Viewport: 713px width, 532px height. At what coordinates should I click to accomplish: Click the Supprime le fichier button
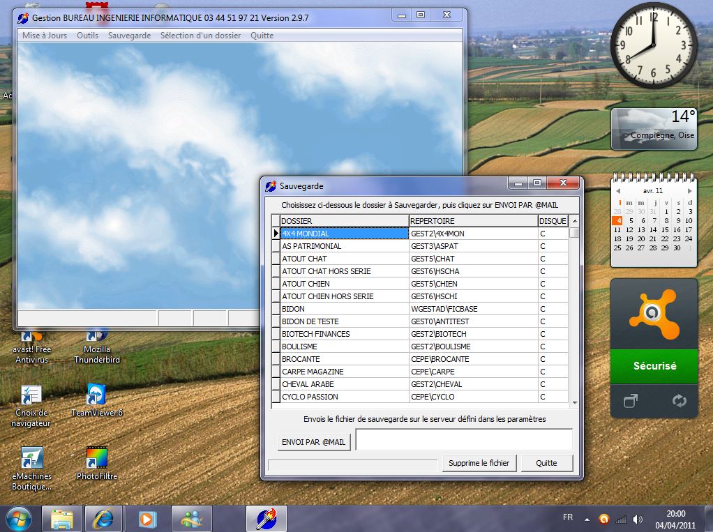479,463
